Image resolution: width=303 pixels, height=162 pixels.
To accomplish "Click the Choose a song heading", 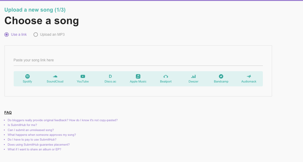I will 42,21.
